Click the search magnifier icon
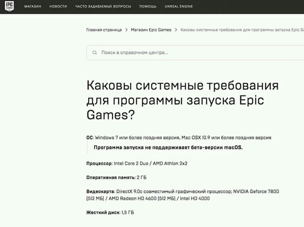Viewport: 304px width, 227px height. [x=95, y=53]
